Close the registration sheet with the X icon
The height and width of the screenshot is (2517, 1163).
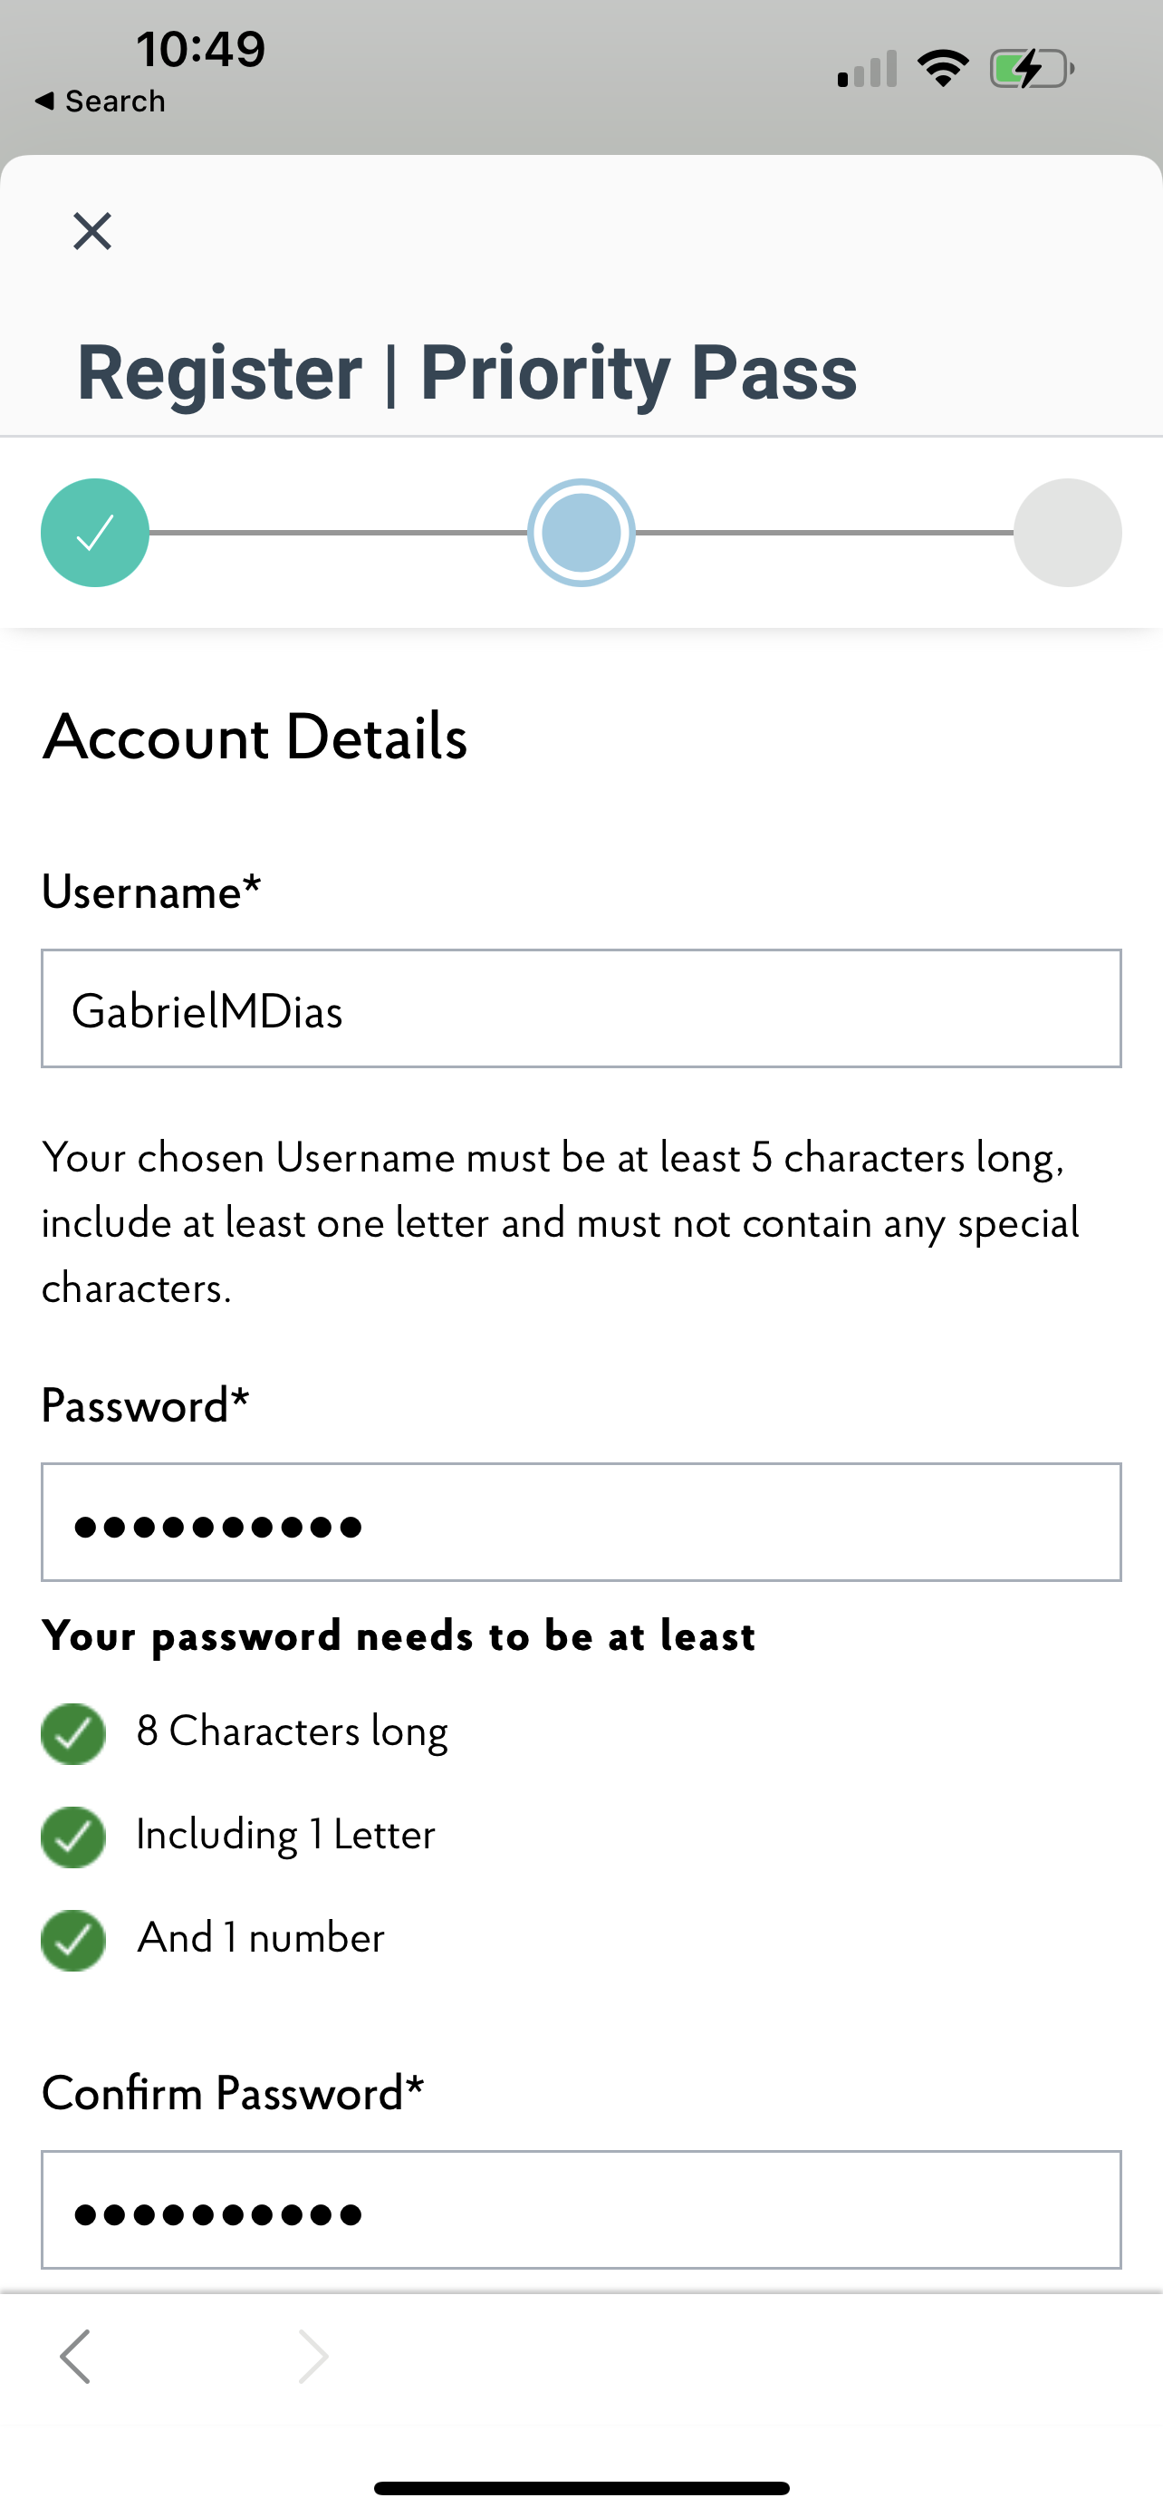click(92, 232)
